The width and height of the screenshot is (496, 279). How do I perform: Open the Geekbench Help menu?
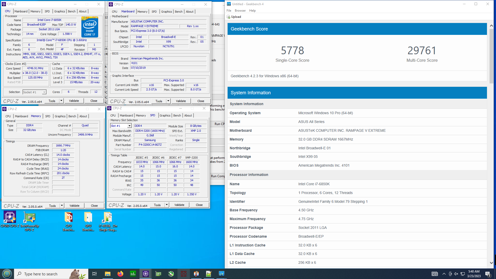(252, 11)
